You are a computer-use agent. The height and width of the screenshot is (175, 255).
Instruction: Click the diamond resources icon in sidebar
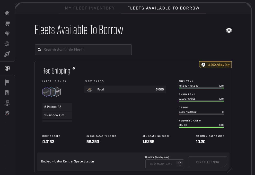coord(7,34)
